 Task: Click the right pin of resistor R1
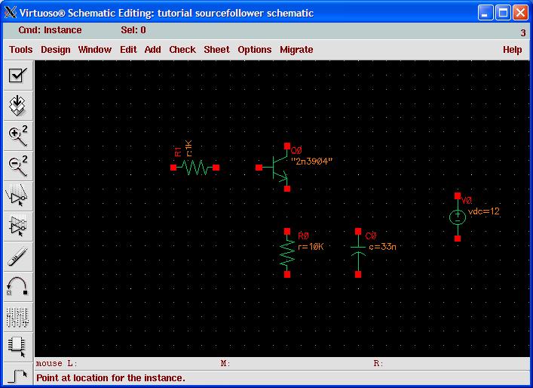point(216,168)
